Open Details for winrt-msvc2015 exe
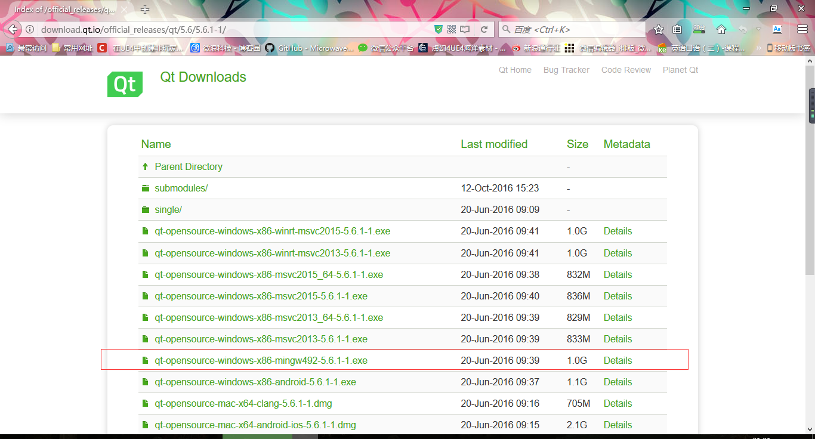 point(618,231)
